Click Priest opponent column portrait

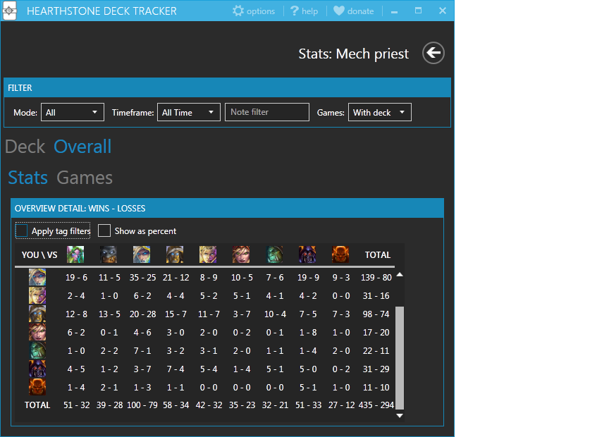(x=208, y=254)
